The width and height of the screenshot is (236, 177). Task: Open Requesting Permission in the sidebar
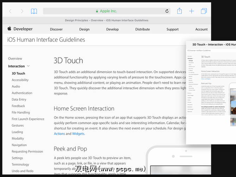click(x=27, y=152)
